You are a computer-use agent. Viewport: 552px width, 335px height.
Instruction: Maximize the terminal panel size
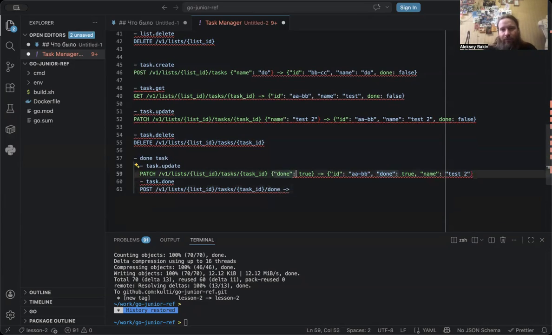(531, 240)
